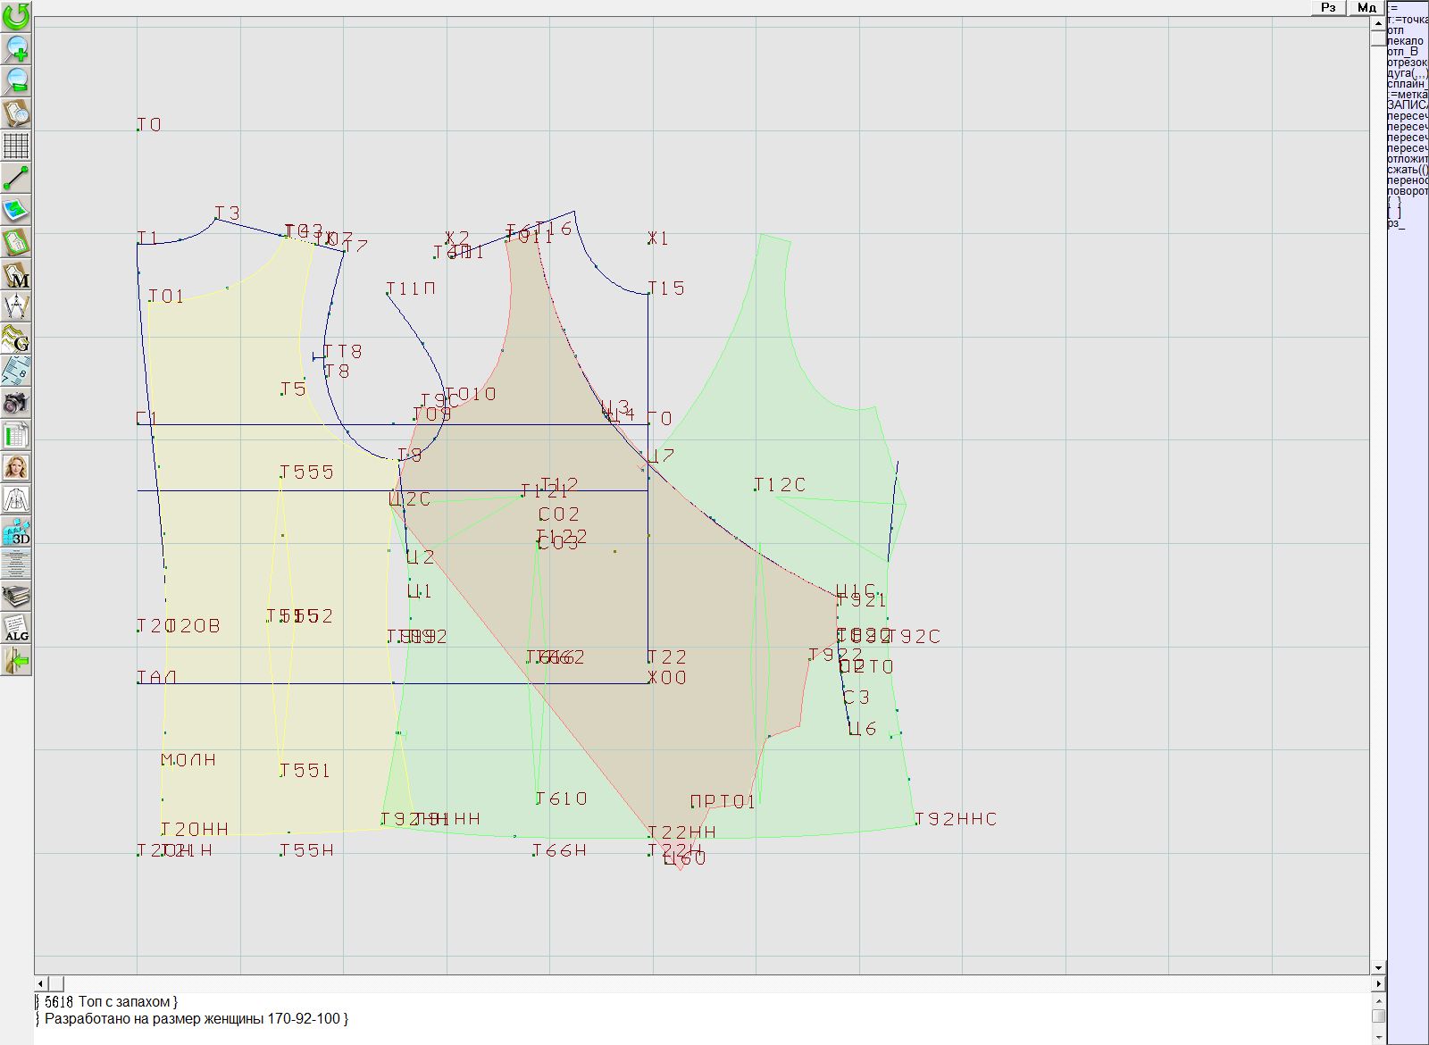1429x1045 pixels.
Task: Zoom in with the magnifier plus icon
Action: click(x=16, y=48)
